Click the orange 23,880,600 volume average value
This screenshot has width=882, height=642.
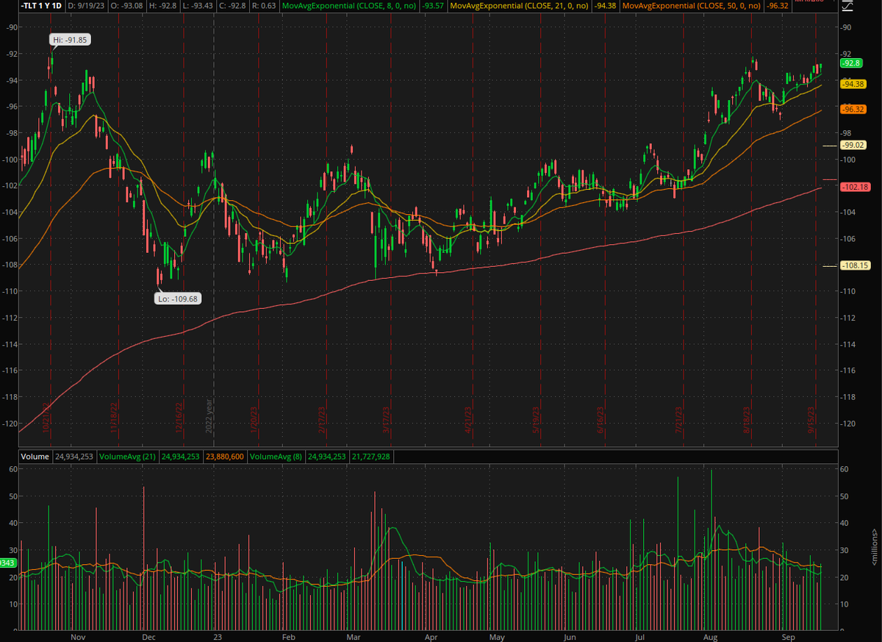pos(223,457)
